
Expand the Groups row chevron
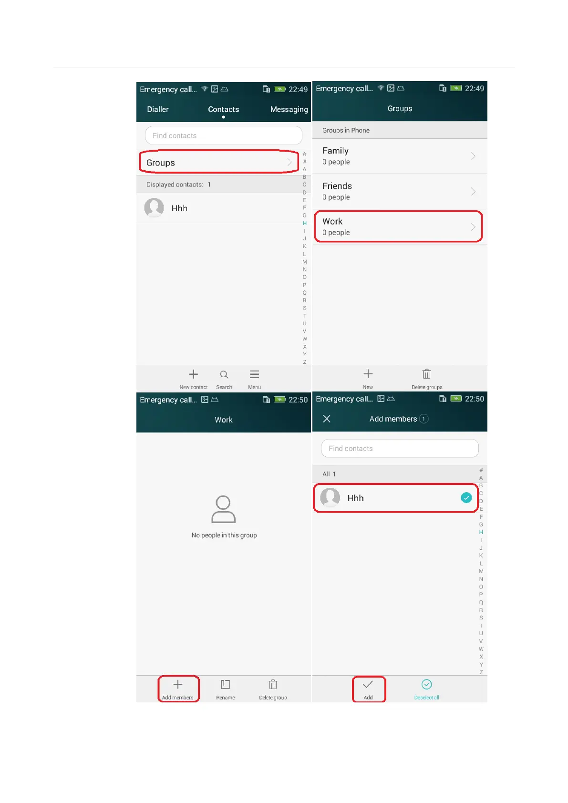point(289,163)
